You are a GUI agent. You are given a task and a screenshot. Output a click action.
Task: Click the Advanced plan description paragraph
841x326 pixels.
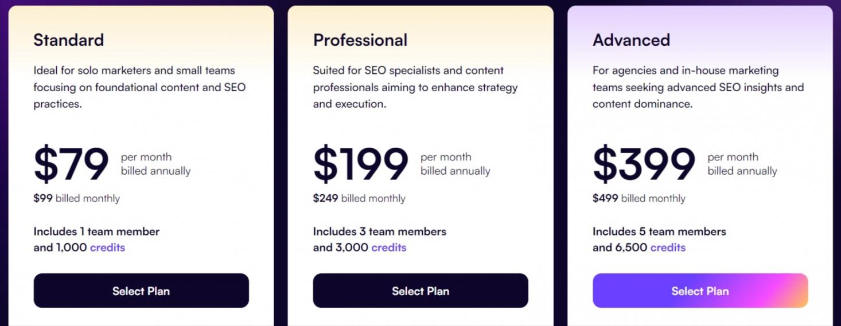coord(698,87)
